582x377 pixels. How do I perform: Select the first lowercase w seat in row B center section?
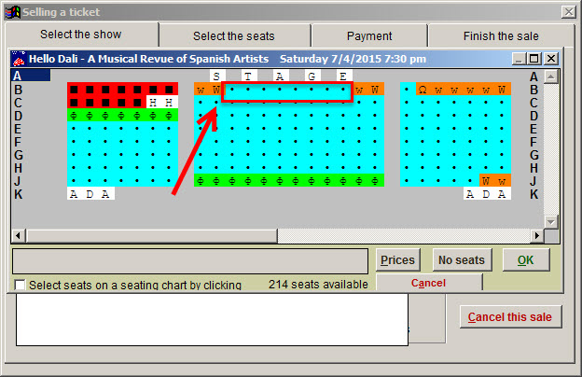(201, 90)
